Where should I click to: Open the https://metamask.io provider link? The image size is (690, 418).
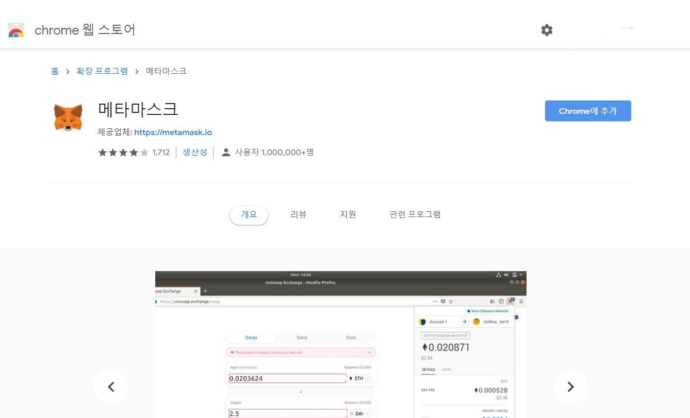[x=173, y=132]
